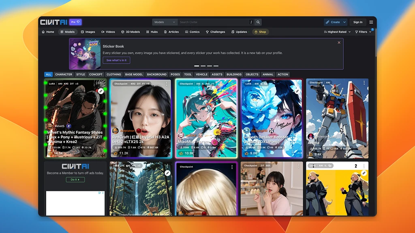This screenshot has height=233, width=415.
Task: Select the POSES category chip
Action: coord(175,74)
